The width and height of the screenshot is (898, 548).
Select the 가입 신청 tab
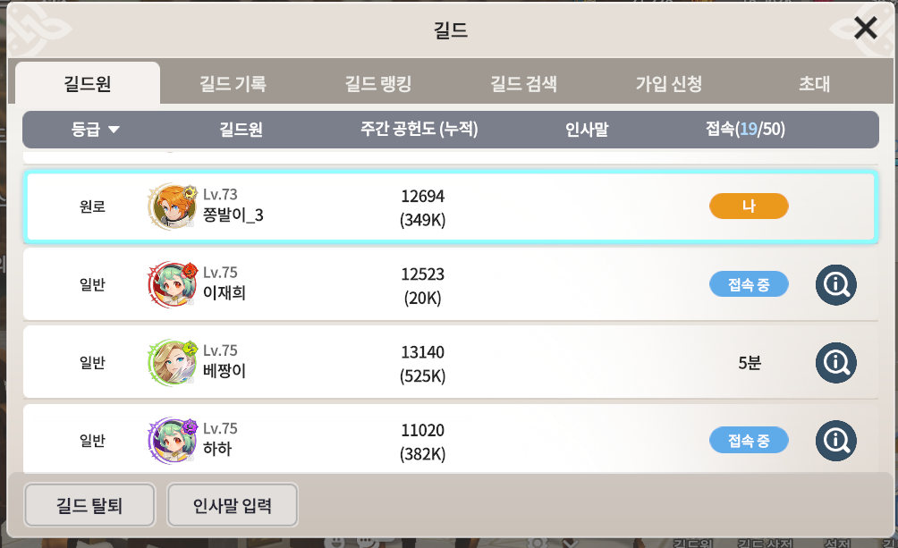point(669,85)
